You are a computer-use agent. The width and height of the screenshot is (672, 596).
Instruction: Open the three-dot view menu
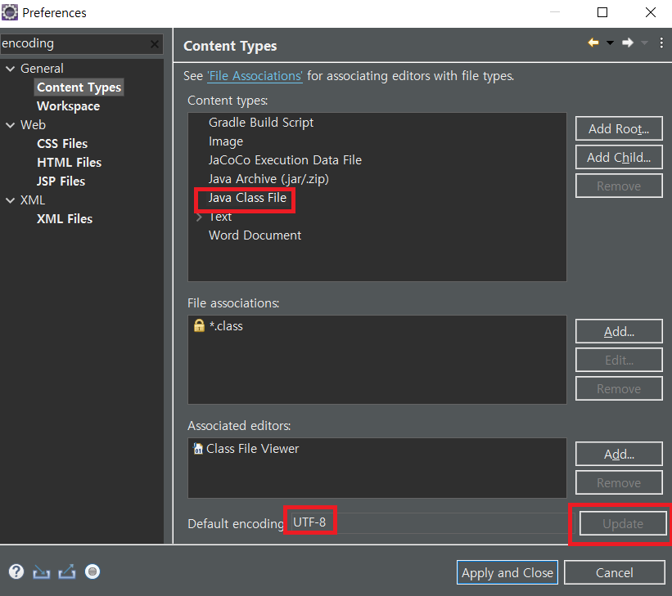tap(661, 43)
